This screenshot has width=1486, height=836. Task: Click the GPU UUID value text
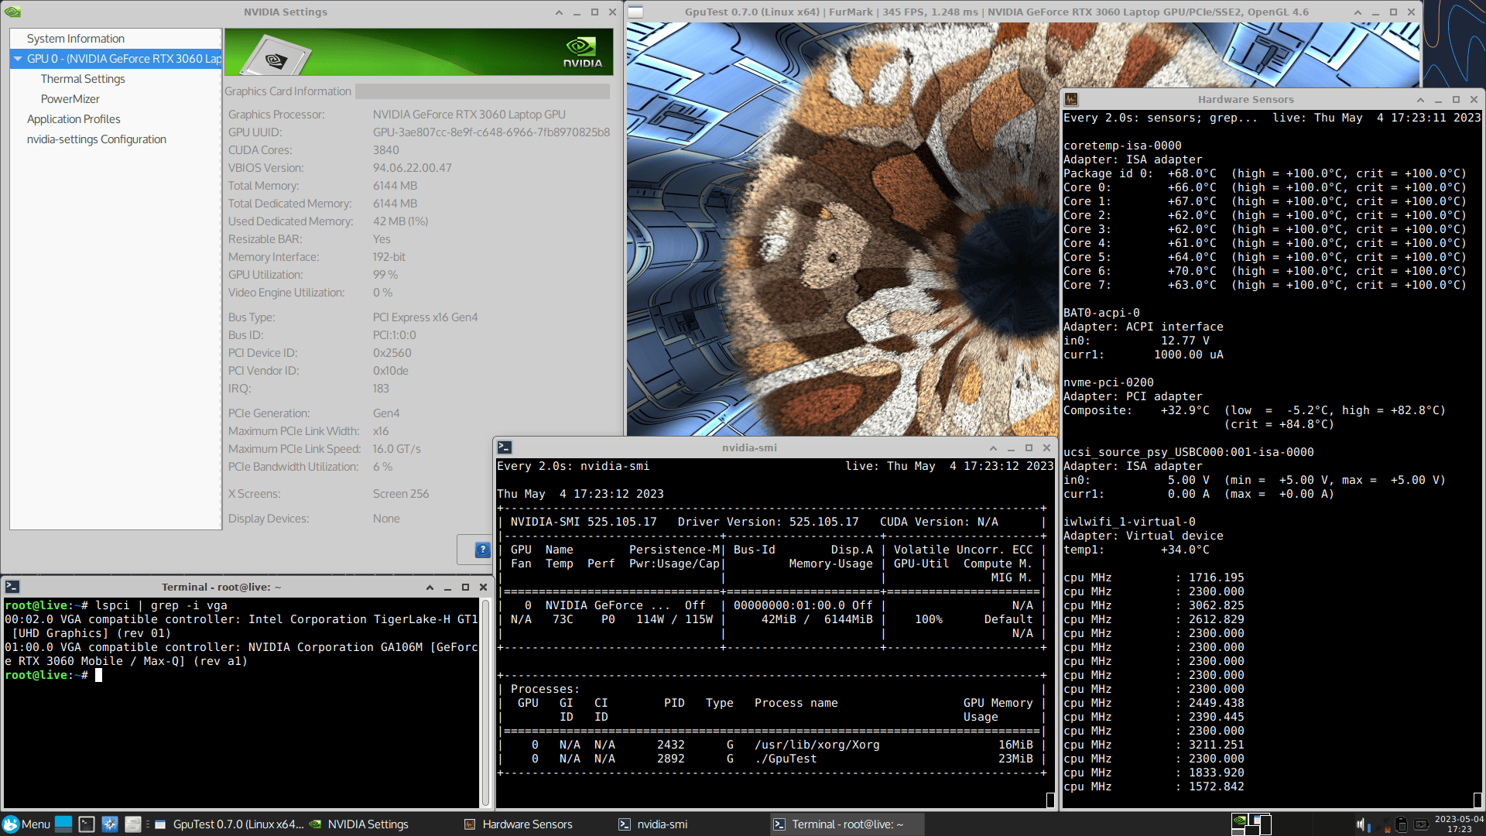pyautogui.click(x=491, y=132)
